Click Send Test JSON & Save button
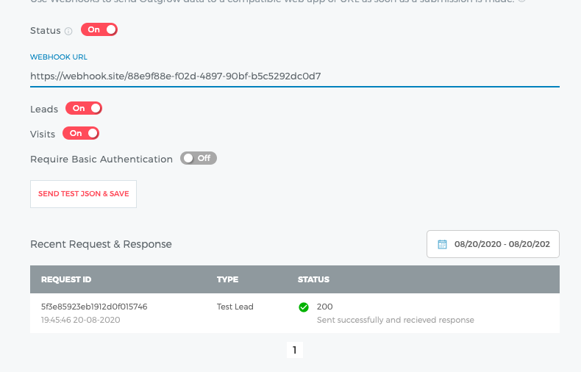 click(x=83, y=194)
